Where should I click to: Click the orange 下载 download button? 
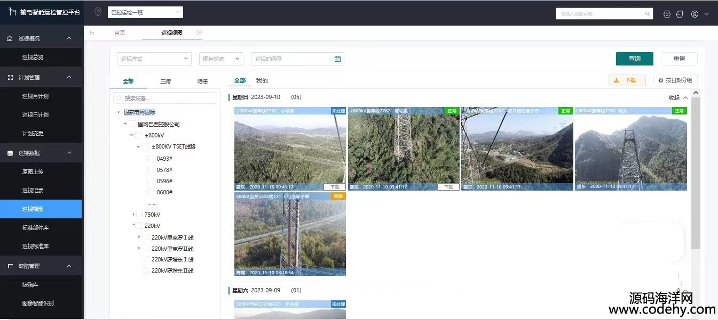pyautogui.click(x=627, y=80)
